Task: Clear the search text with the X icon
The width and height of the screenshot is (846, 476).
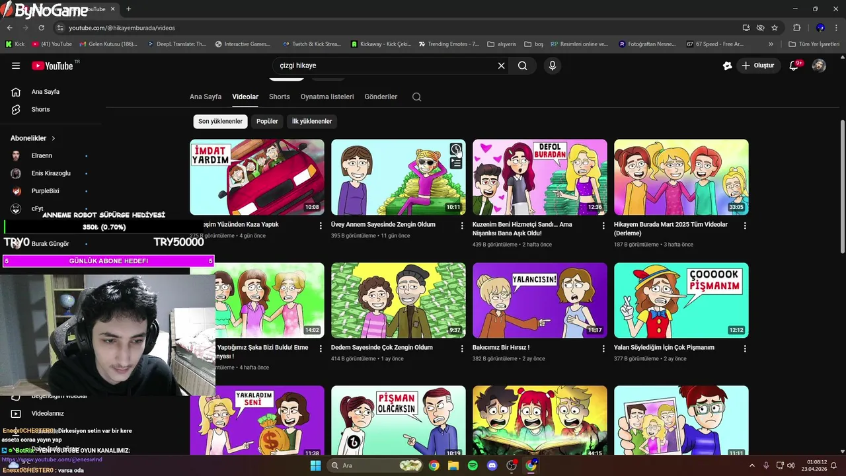Action: [501, 65]
